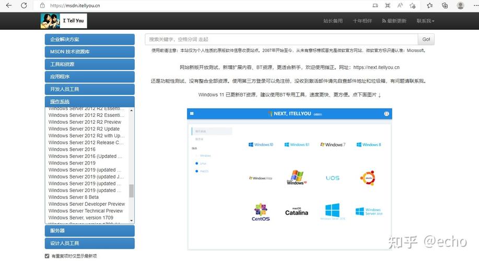Open the 联系我 dropdown in the navbar
479x261 pixels.
425,21
